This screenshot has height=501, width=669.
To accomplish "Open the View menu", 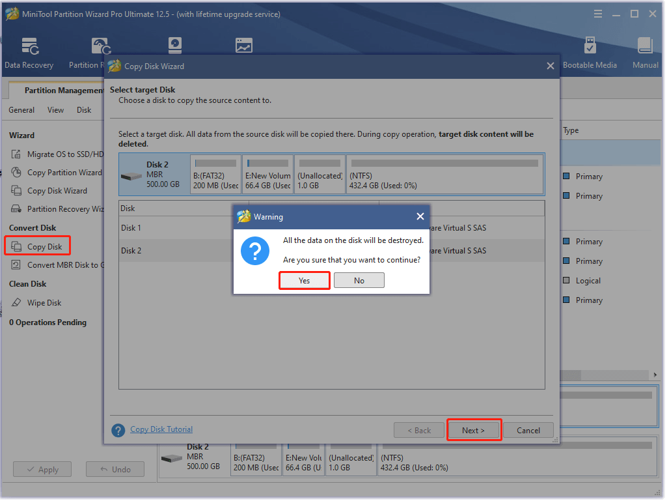I will (x=56, y=111).
